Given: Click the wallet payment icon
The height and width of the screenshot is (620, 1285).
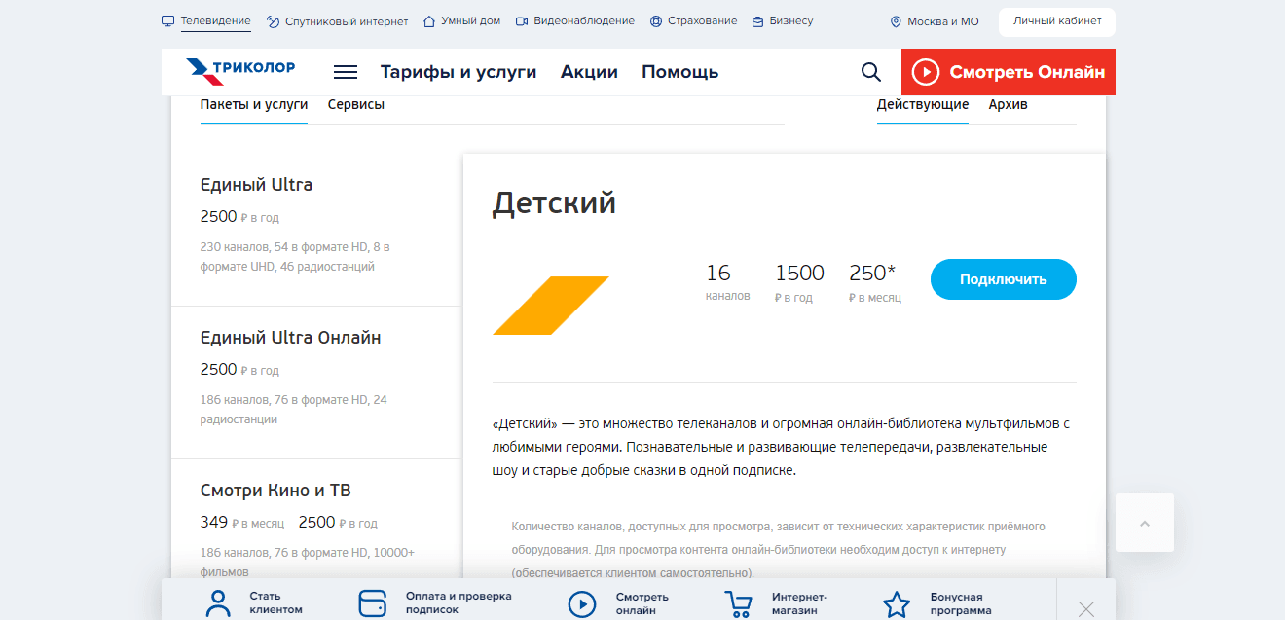Looking at the screenshot, I should pos(373,603).
